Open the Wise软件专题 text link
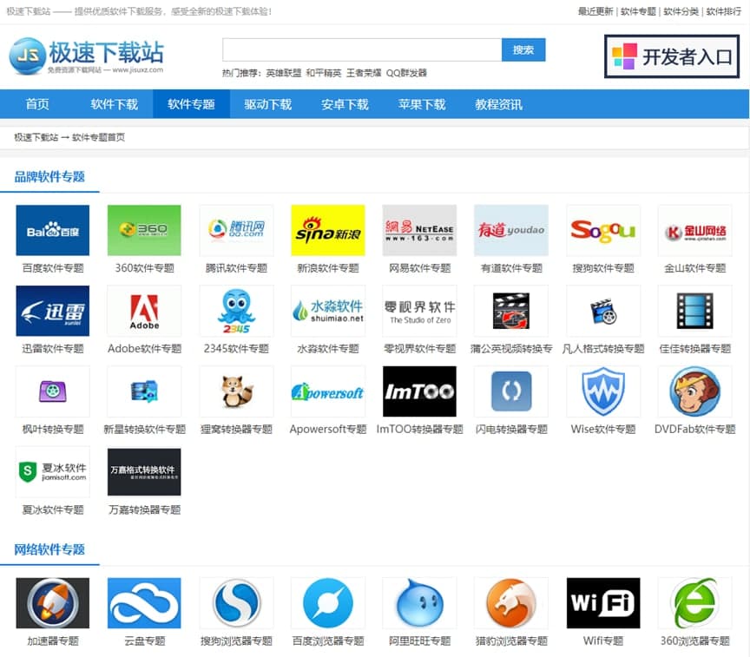This screenshot has width=750, height=657. pyautogui.click(x=603, y=429)
